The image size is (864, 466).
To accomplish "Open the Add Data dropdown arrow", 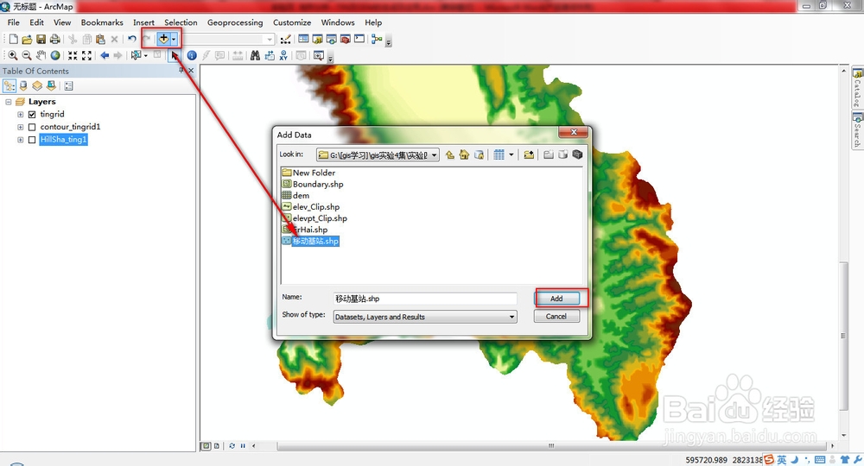I will click(x=174, y=39).
